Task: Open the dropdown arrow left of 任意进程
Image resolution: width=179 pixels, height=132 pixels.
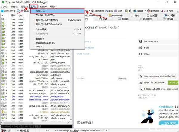Action: [89, 11]
